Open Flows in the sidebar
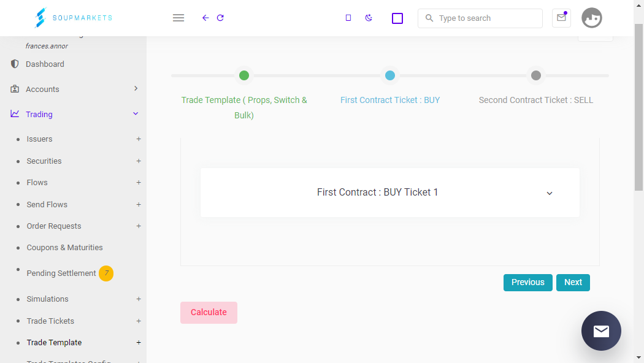The width and height of the screenshot is (644, 363). (x=37, y=182)
